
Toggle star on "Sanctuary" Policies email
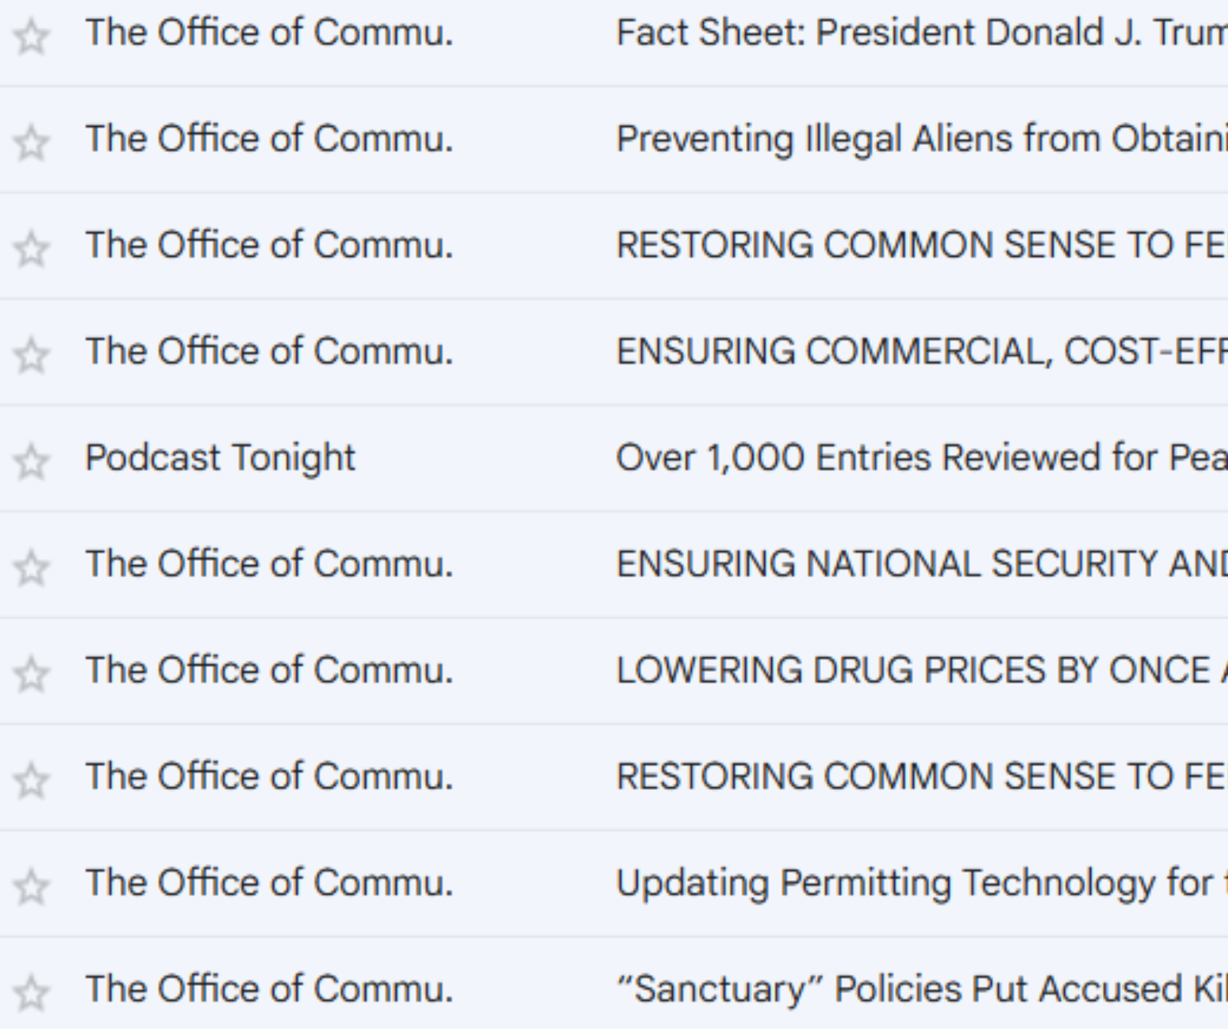tap(31, 993)
